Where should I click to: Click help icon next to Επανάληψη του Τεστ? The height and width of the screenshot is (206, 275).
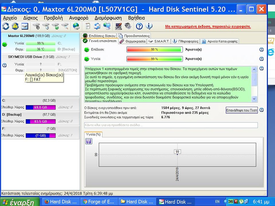click(261, 110)
